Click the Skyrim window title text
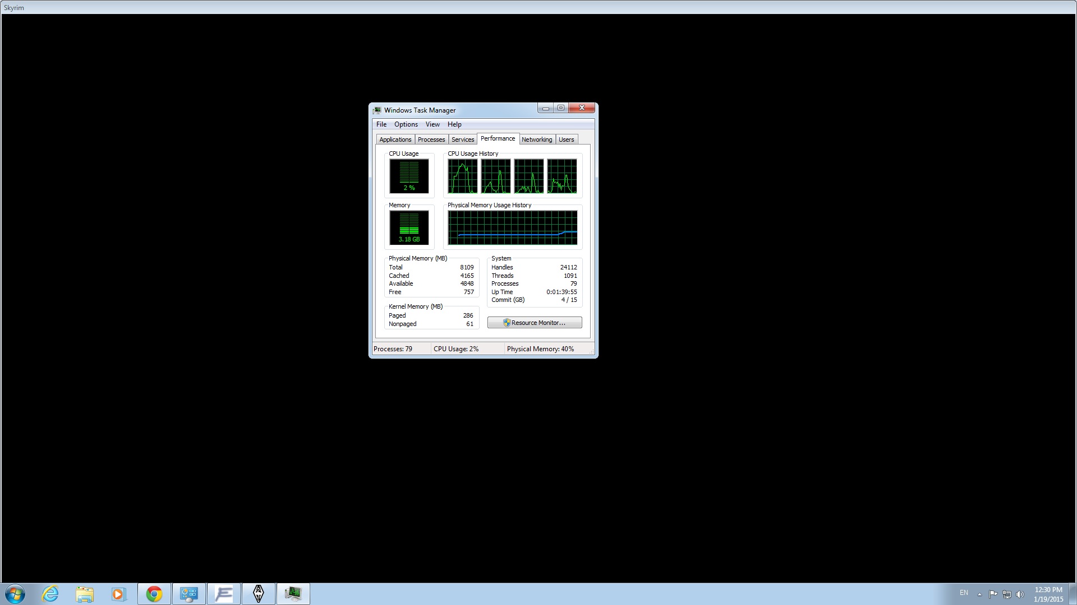 (x=14, y=8)
